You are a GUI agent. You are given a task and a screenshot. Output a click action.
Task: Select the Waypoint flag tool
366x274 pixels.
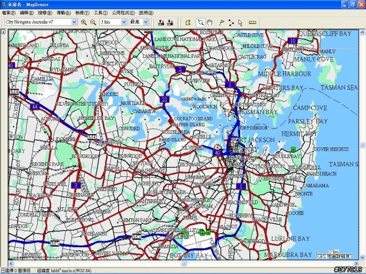(x=222, y=22)
